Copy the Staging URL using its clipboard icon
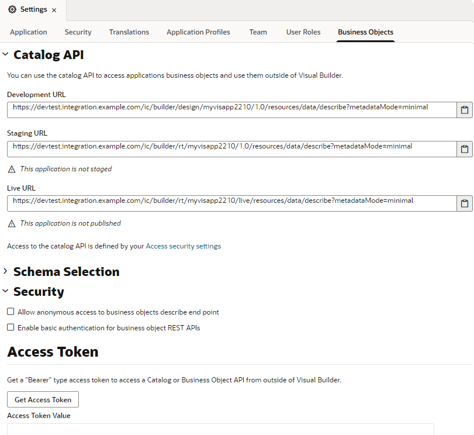The image size is (474, 435). [465, 149]
